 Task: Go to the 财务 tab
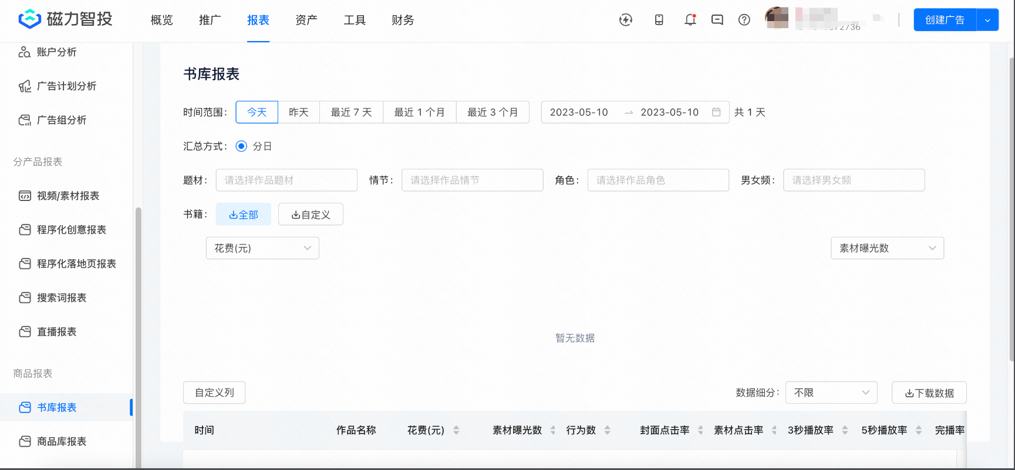pos(403,20)
